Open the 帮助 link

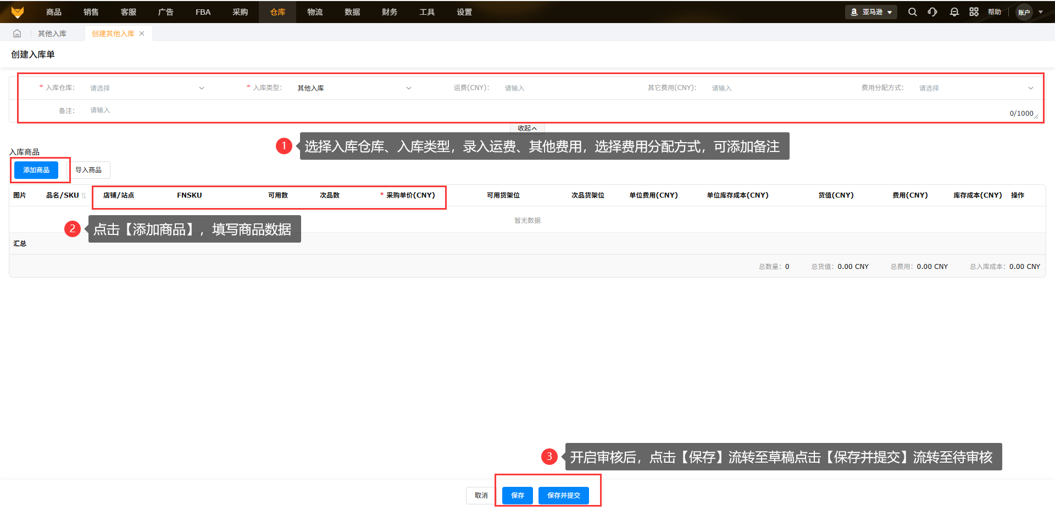pyautogui.click(x=995, y=12)
